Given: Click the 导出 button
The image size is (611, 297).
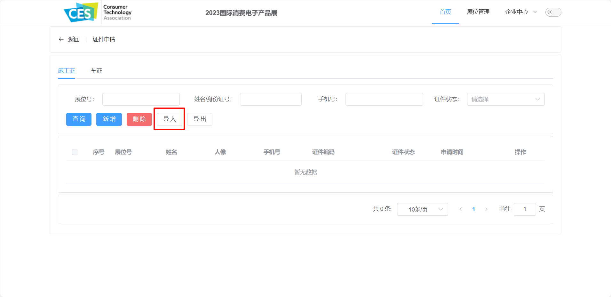Looking at the screenshot, I should coord(200,119).
